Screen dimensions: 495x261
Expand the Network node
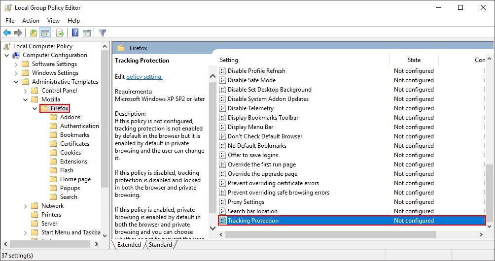click(x=26, y=206)
